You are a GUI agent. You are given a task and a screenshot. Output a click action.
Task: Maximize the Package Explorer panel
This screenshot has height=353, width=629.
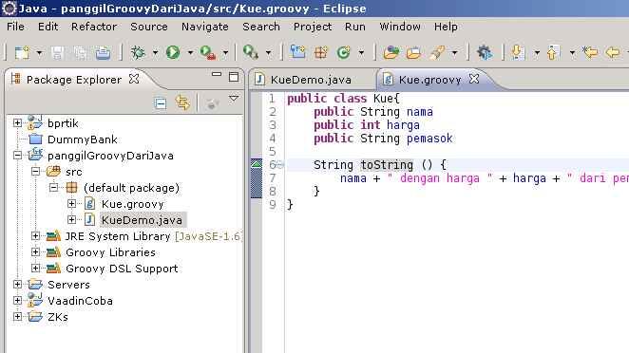click(x=234, y=77)
